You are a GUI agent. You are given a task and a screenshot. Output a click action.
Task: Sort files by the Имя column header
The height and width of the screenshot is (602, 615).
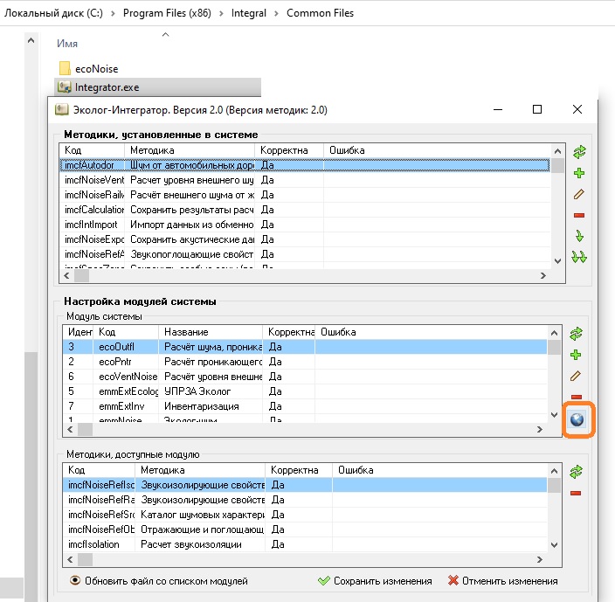click(66, 43)
